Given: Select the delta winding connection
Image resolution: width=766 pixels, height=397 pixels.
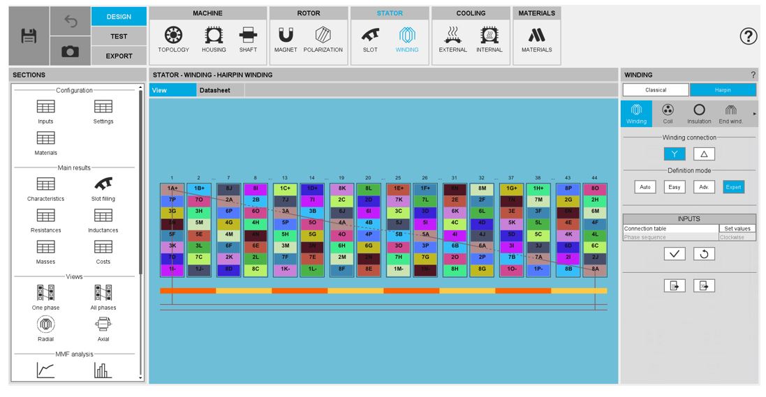Looking at the screenshot, I should 704,154.
